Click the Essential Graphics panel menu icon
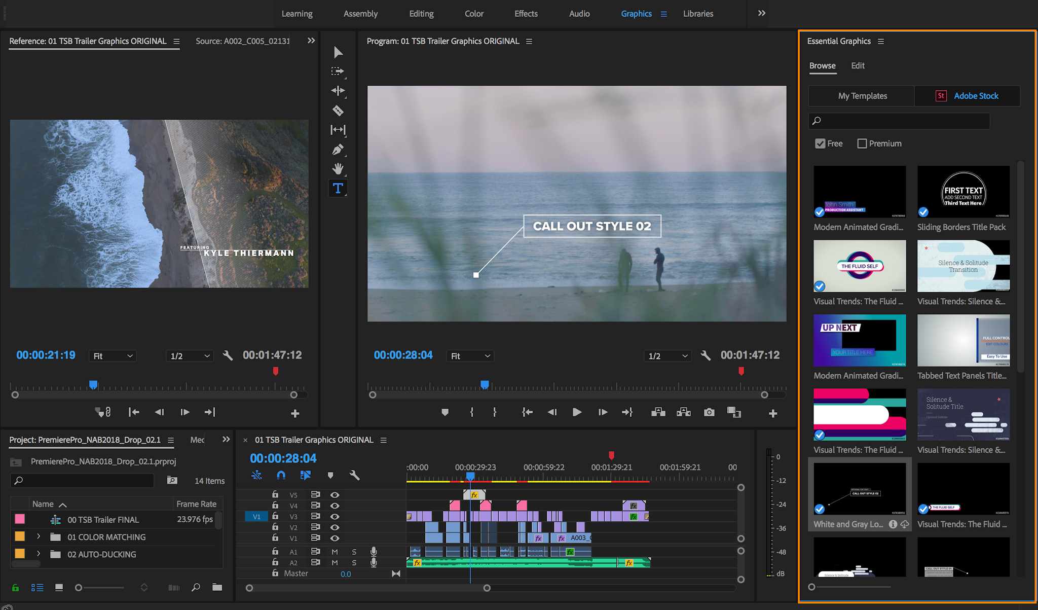This screenshot has height=610, width=1038. pos(880,41)
